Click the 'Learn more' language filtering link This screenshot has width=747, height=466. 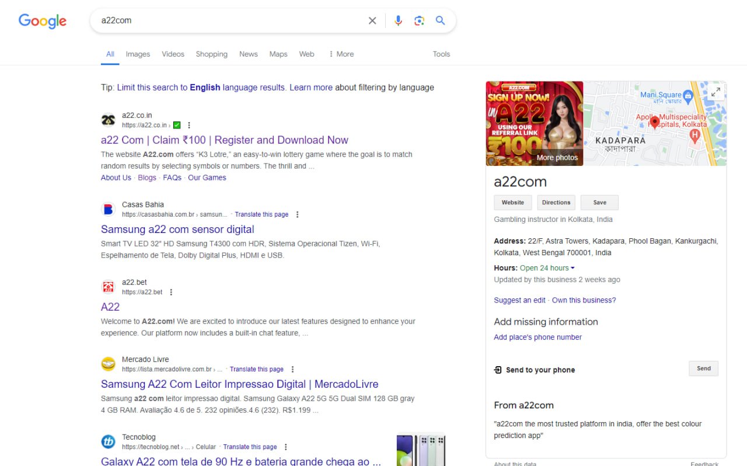pyautogui.click(x=311, y=88)
